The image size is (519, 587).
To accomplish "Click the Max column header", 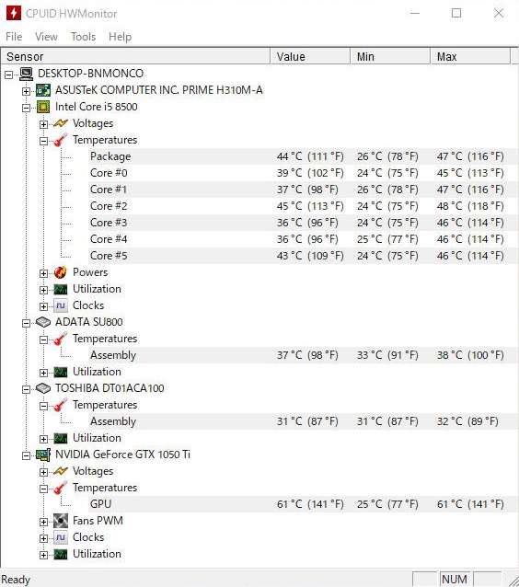I will 470,56.
